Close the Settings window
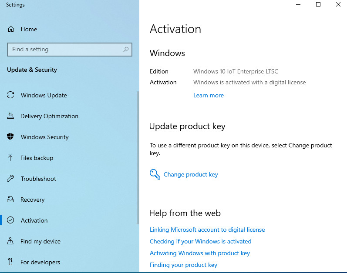The height and width of the screenshot is (273, 347). pyautogui.click(x=338, y=4)
